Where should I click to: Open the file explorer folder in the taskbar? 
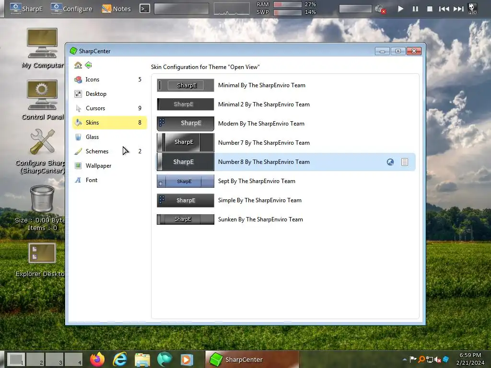[142, 359]
